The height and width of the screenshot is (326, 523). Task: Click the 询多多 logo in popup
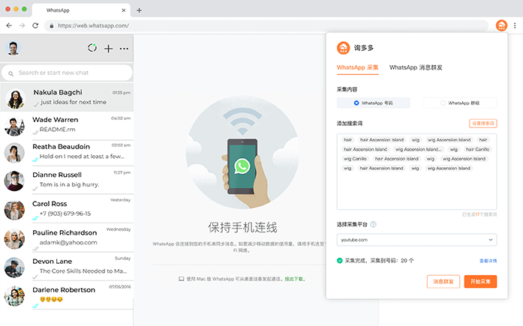343,48
